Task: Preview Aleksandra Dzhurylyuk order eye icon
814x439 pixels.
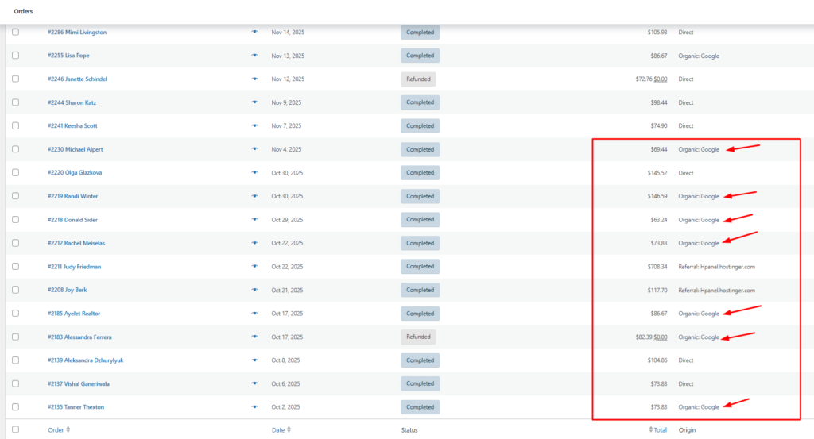Action: [x=254, y=360]
